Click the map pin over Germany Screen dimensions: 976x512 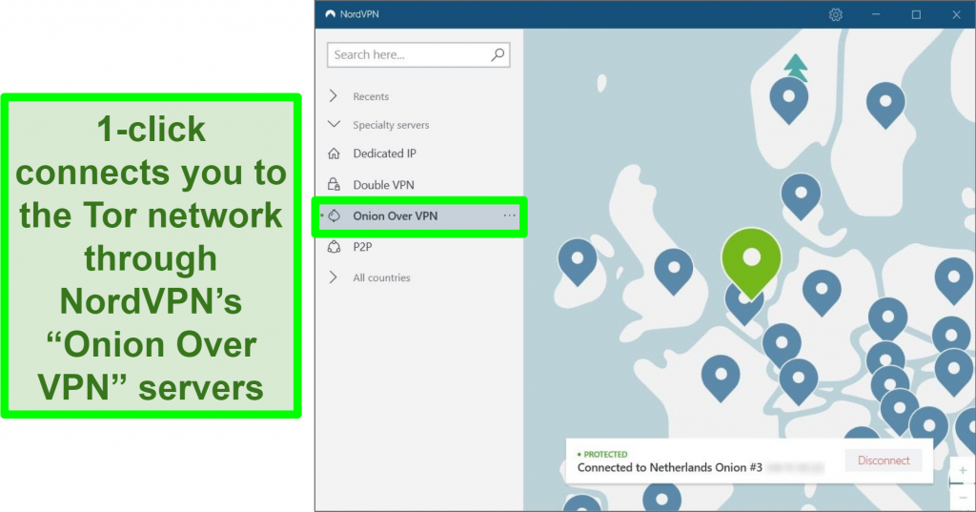click(822, 292)
